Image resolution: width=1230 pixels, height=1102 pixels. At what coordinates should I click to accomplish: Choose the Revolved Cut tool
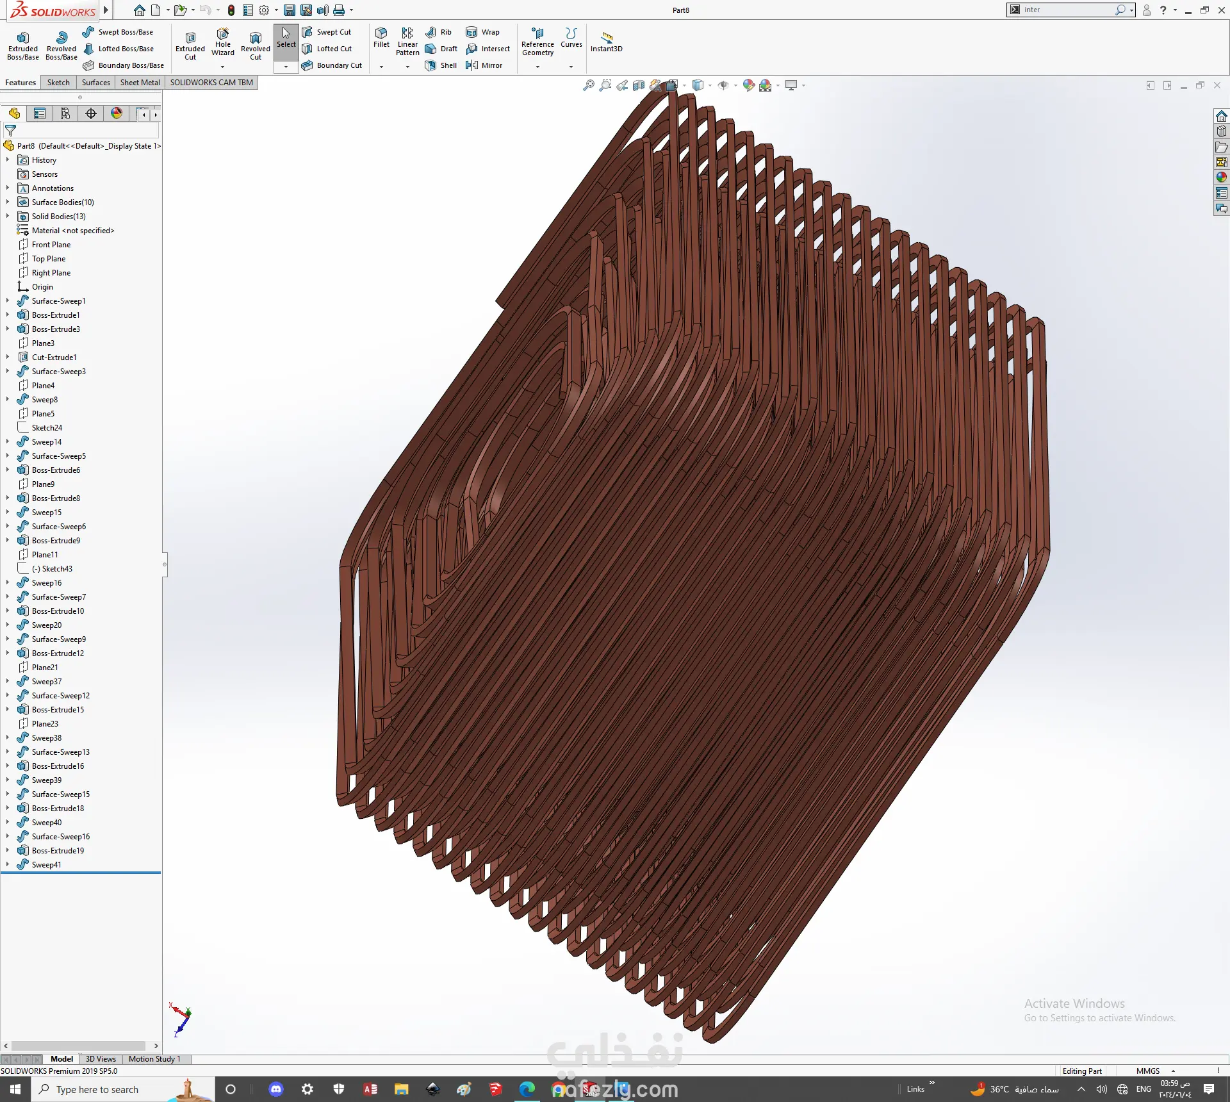tap(256, 45)
